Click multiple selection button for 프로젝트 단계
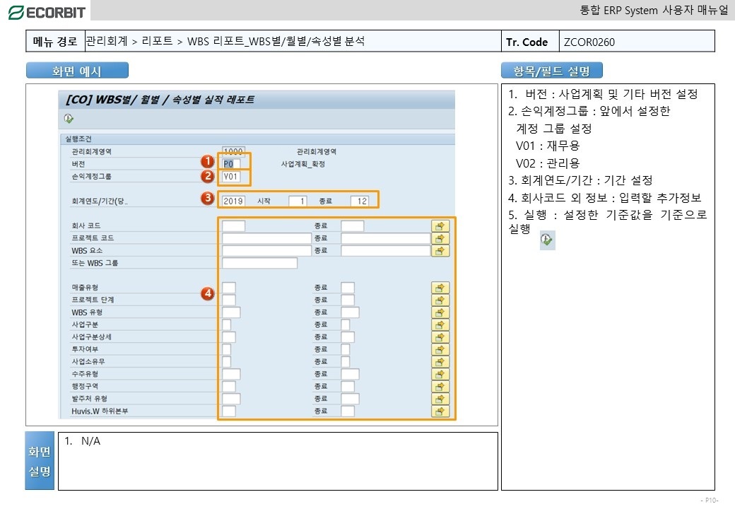This screenshot has height=509, width=735. [x=440, y=300]
